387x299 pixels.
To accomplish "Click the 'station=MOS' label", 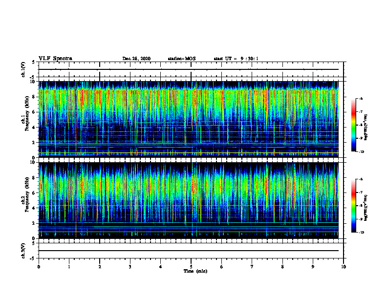I will tap(182, 59).
